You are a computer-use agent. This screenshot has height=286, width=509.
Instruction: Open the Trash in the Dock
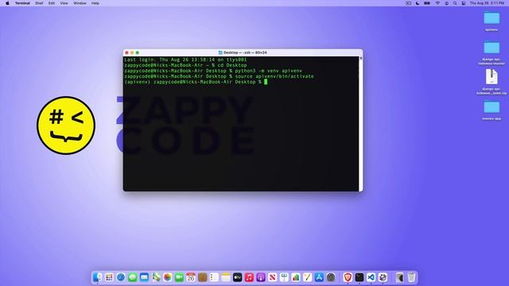pyautogui.click(x=412, y=277)
